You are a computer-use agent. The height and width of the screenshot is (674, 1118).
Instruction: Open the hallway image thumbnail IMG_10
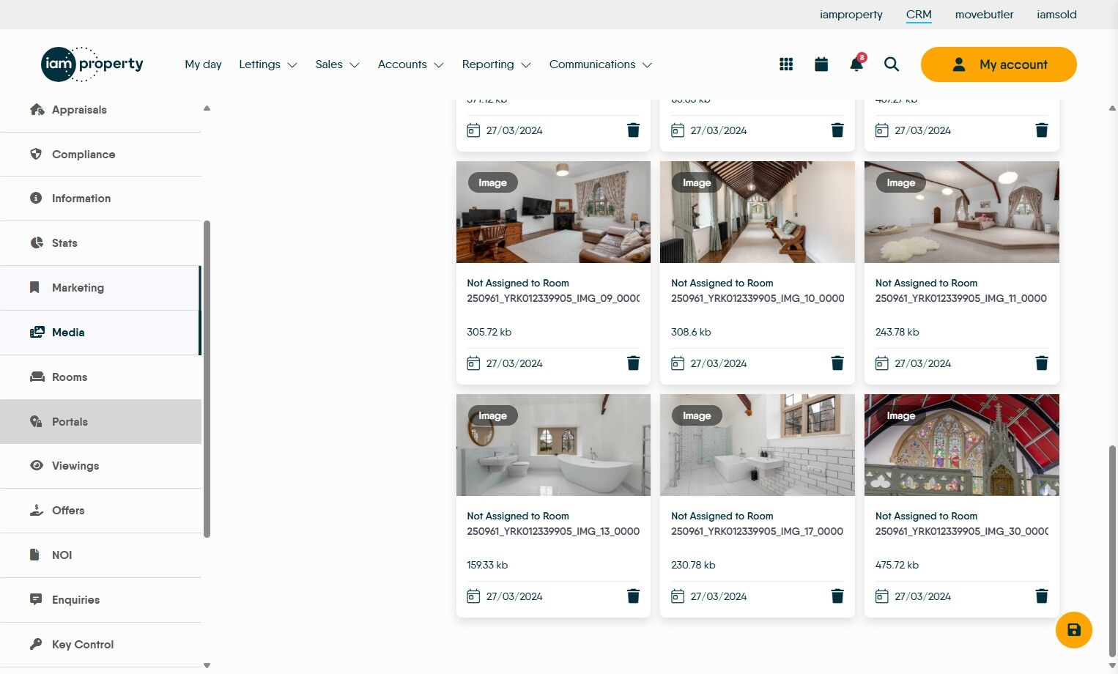tap(758, 212)
